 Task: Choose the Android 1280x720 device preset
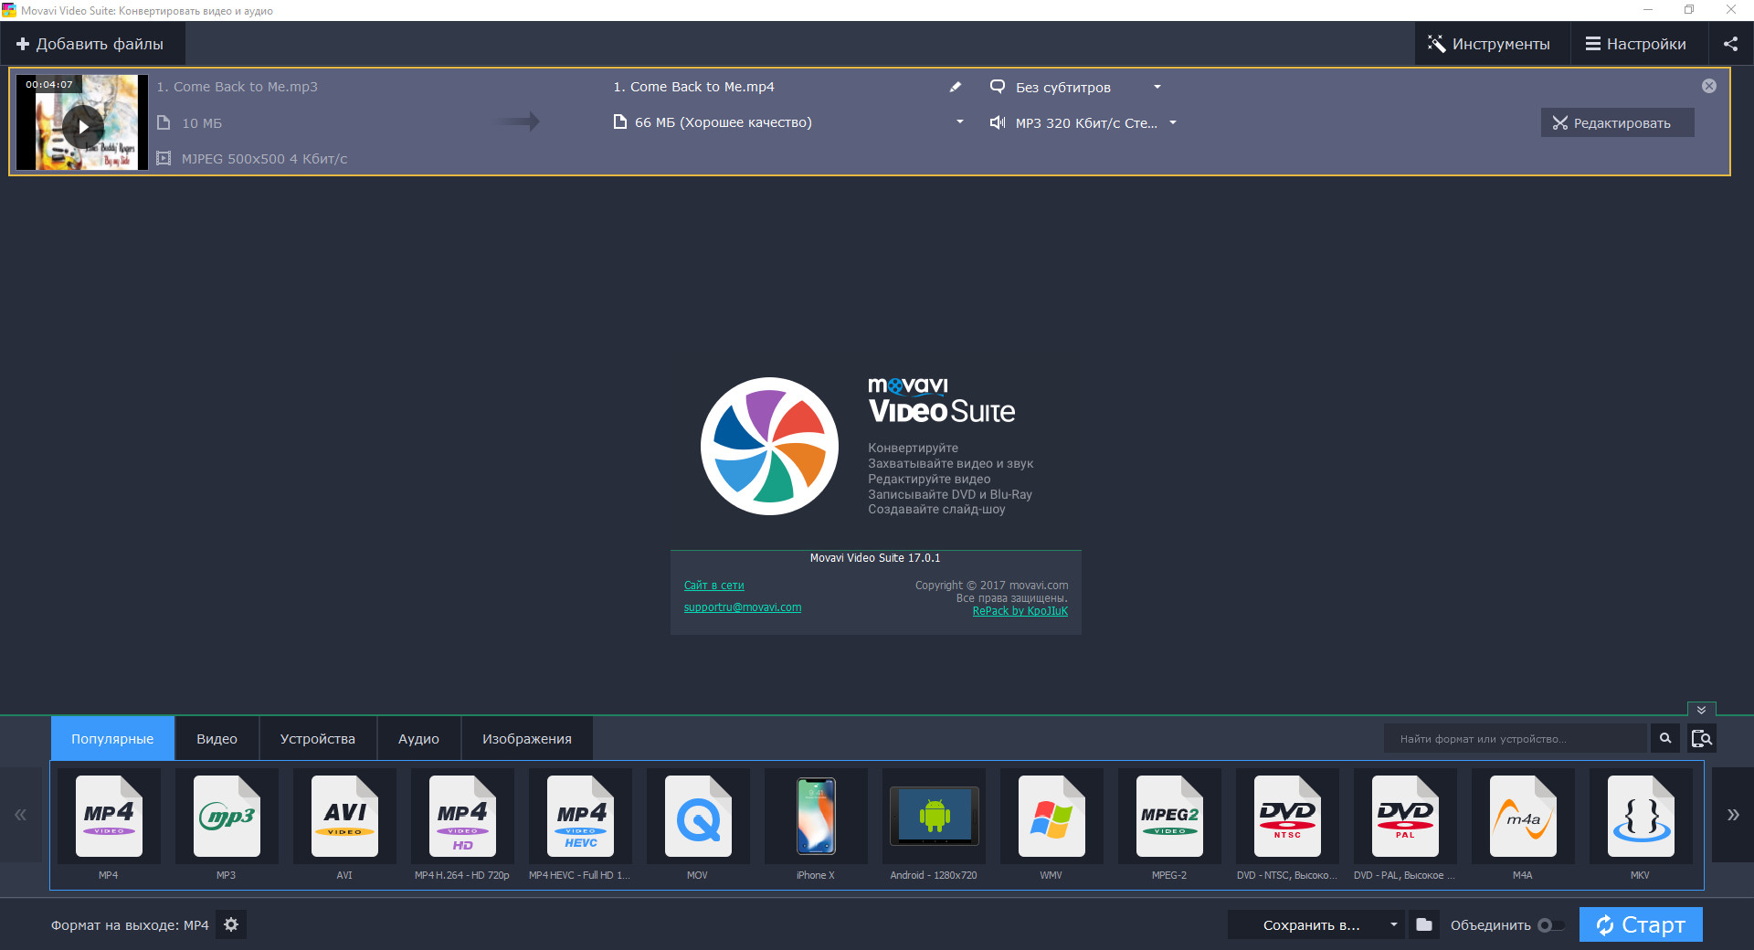click(934, 816)
